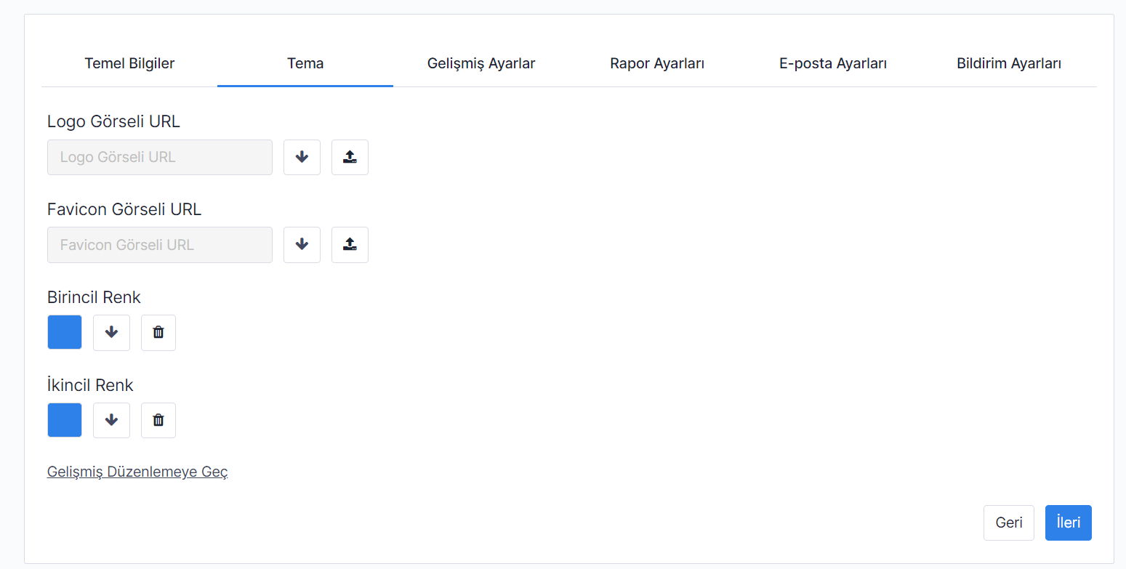Viewport: 1126px width, 569px height.
Task: Click the down arrow beside Logo Görseli URL
Action: (x=302, y=158)
